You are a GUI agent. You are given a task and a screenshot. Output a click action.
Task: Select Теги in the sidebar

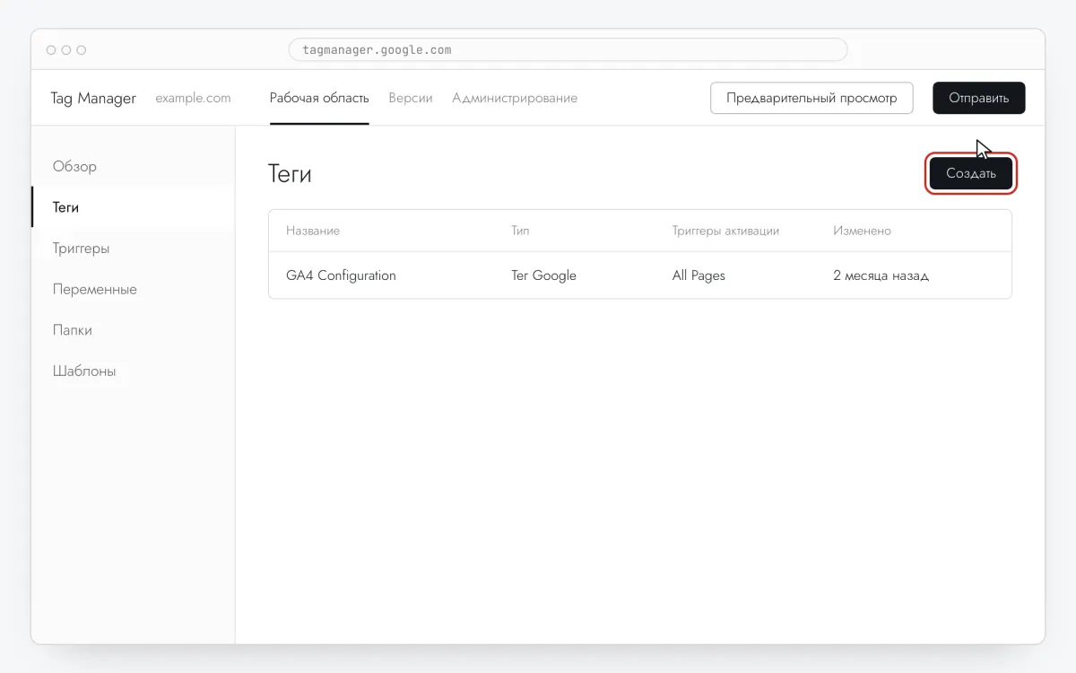[x=133, y=207]
